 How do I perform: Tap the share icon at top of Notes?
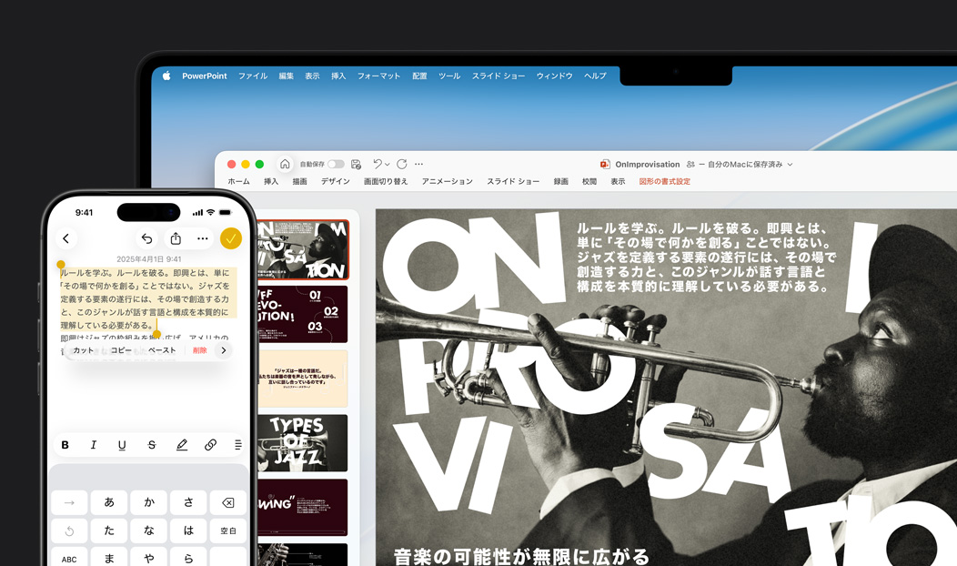175,238
